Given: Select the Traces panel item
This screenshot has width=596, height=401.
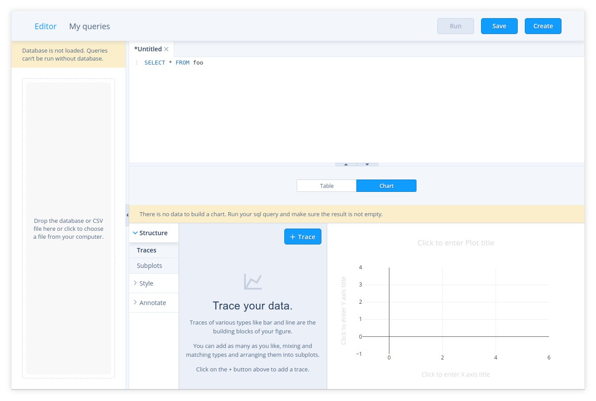Looking at the screenshot, I should coord(147,250).
